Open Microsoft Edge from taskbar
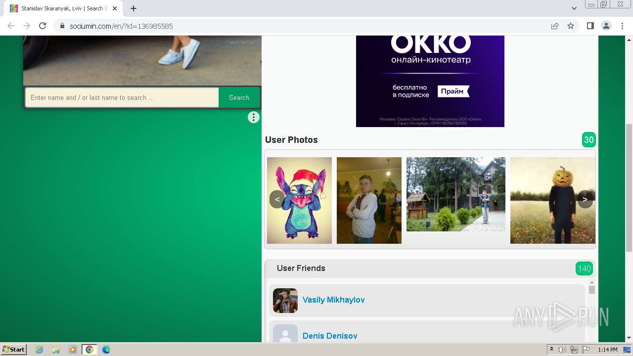This screenshot has width=633, height=356. coord(106,350)
